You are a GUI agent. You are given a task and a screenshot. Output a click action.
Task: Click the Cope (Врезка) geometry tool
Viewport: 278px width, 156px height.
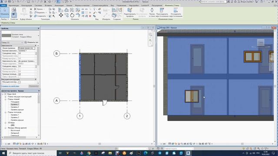click(40, 9)
